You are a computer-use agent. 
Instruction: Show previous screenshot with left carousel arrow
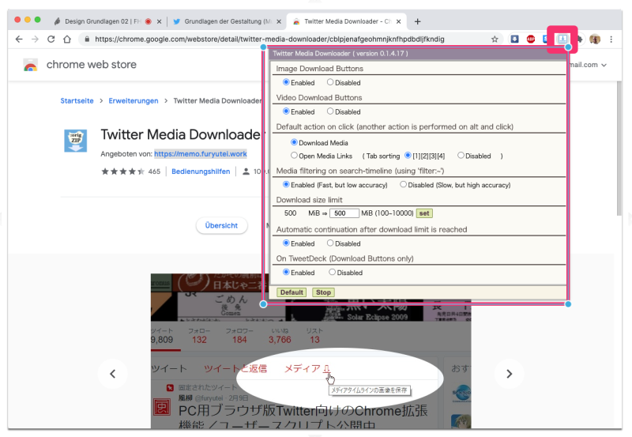tap(113, 374)
